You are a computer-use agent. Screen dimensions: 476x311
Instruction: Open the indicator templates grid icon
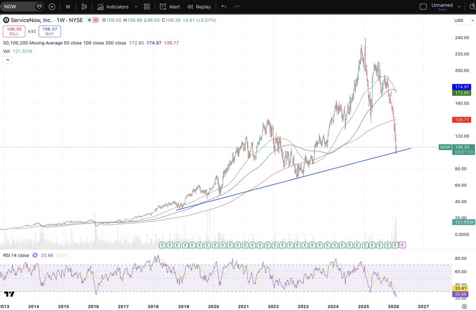coord(147,7)
